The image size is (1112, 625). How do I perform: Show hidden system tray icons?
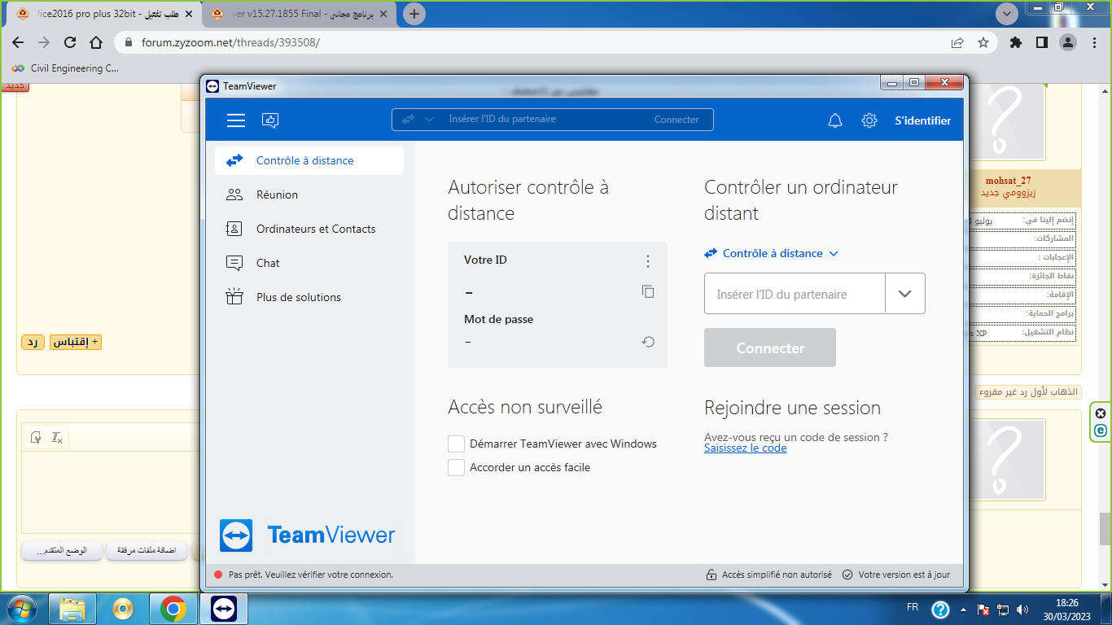point(964,609)
